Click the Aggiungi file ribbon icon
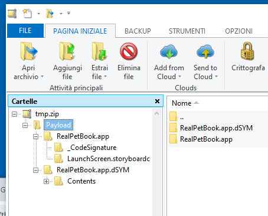The width and height of the screenshot is (268, 216). 67,51
